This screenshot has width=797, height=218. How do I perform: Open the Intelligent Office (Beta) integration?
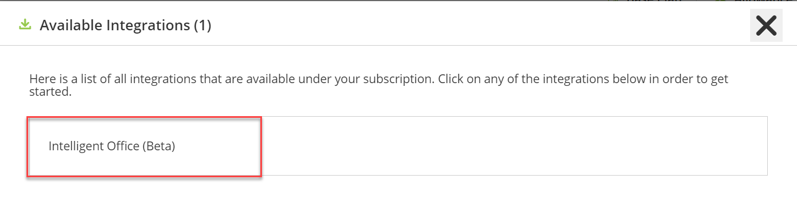click(111, 146)
